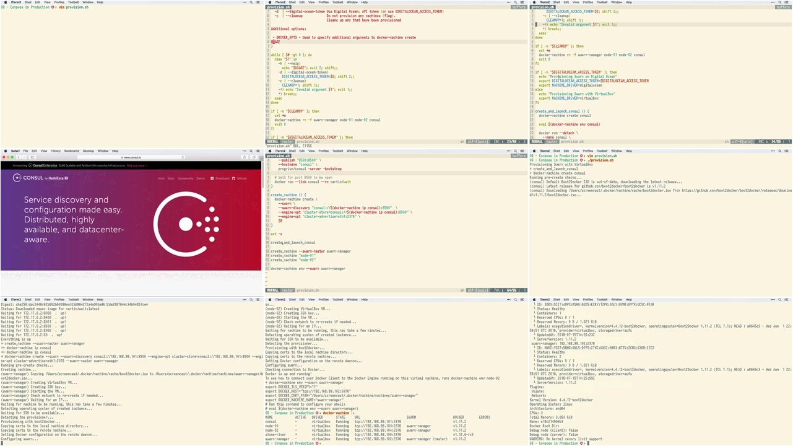793x446 pixels.
Task: Open the Community link on Consul site
Action: pyautogui.click(x=185, y=178)
